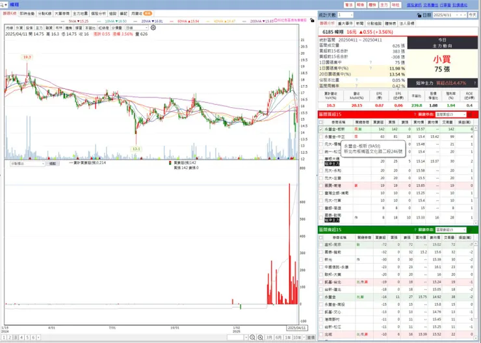Zoom out the chart with minus magnifier

[252, 337]
